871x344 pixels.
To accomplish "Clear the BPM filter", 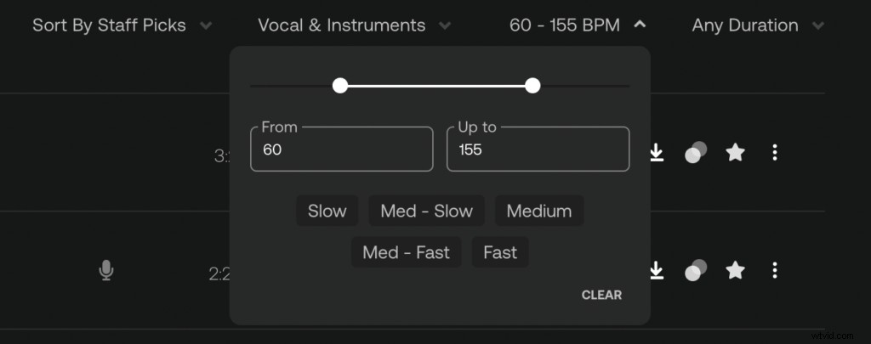I will click(601, 296).
